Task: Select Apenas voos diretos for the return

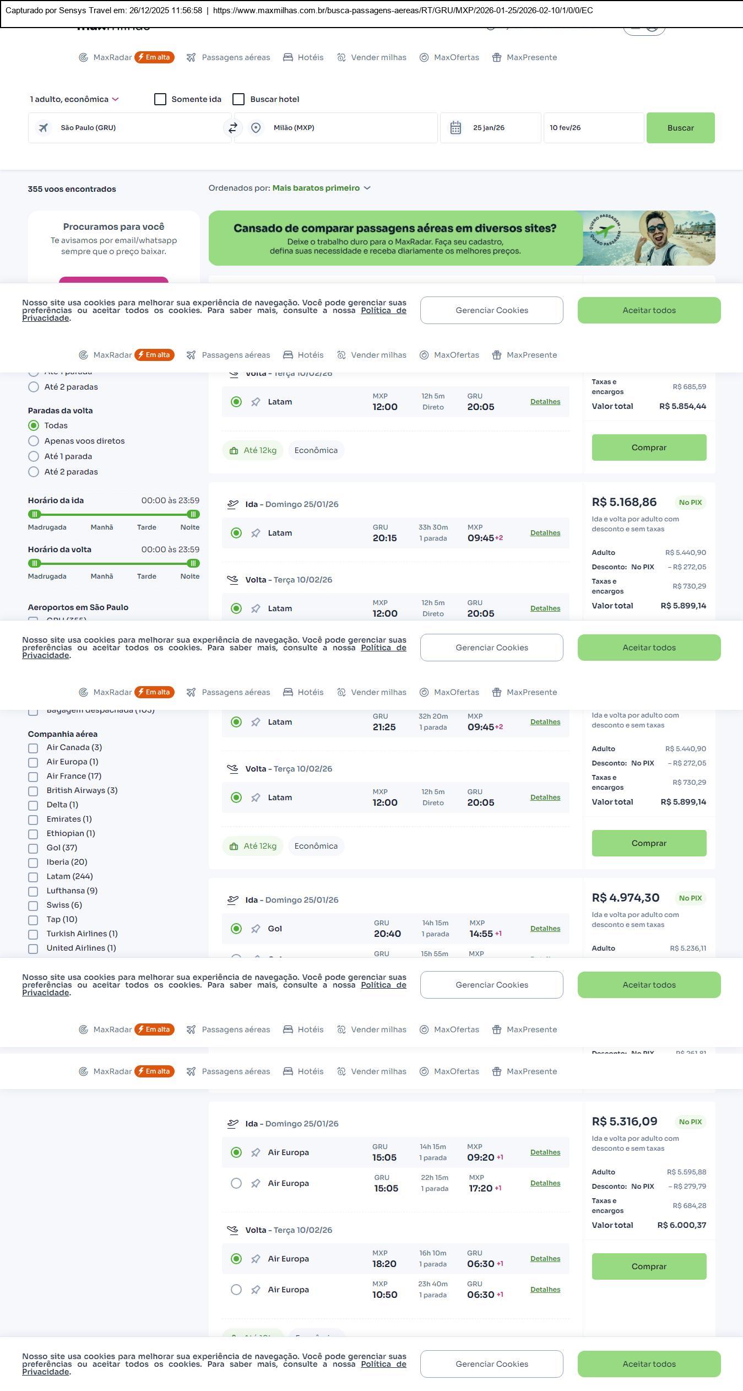Action: tap(34, 441)
